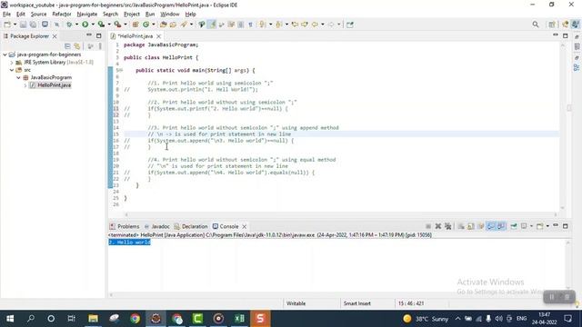Image resolution: width=582 pixels, height=327 pixels.
Task: Click the Writable status bar entry
Action: click(296, 303)
